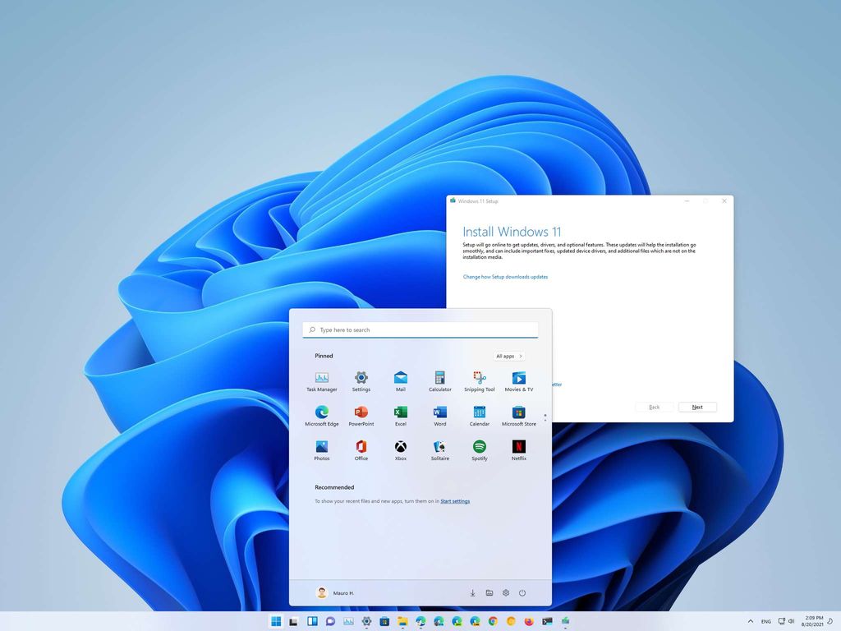This screenshot has height=631, width=841.
Task: Open Spotify from the pinned apps
Action: click(x=479, y=449)
